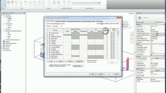
Task: Uncheck Ceilings visibility checkbox
Action: coord(50,42)
